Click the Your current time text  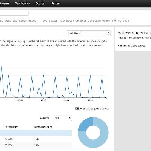(x=134, y=38)
